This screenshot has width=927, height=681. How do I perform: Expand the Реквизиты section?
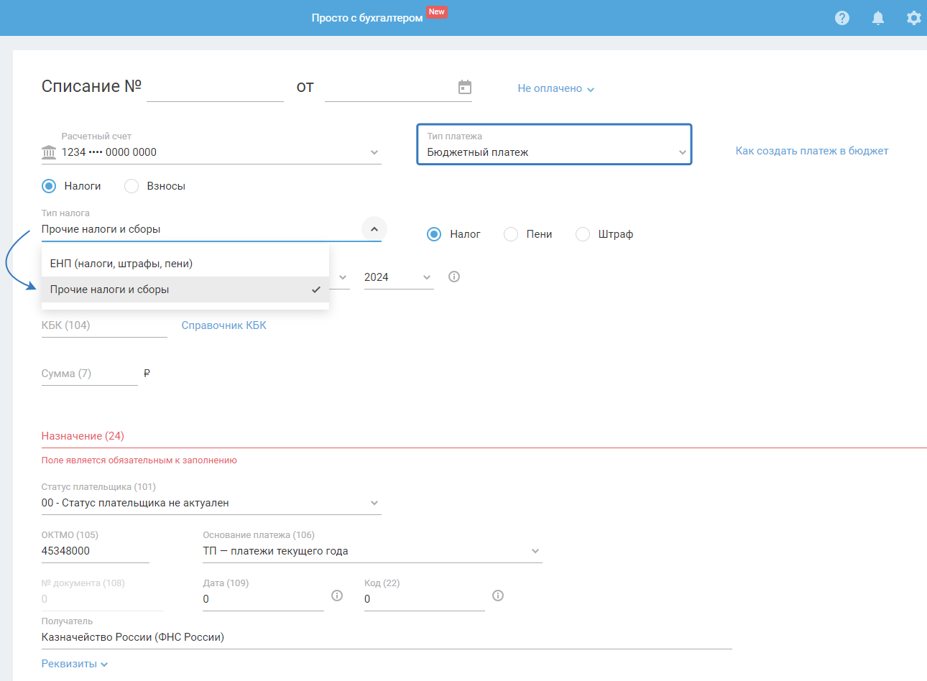[75, 664]
